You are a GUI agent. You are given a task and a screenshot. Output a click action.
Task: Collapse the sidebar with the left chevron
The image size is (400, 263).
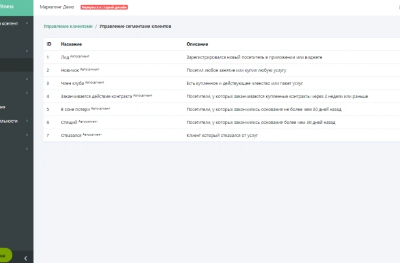pyautogui.click(x=25, y=258)
